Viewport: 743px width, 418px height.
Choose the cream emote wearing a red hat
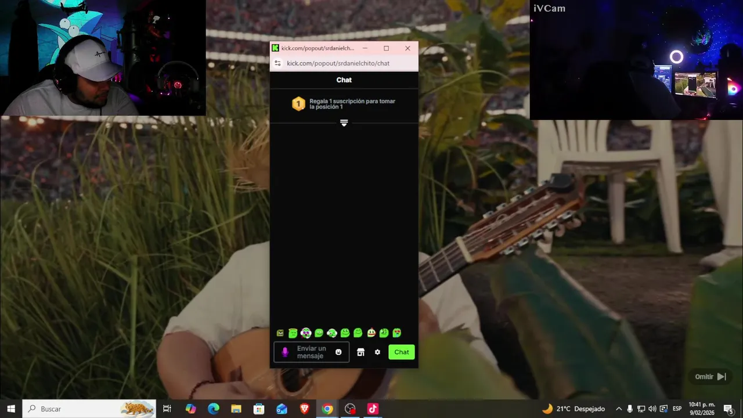(x=371, y=333)
